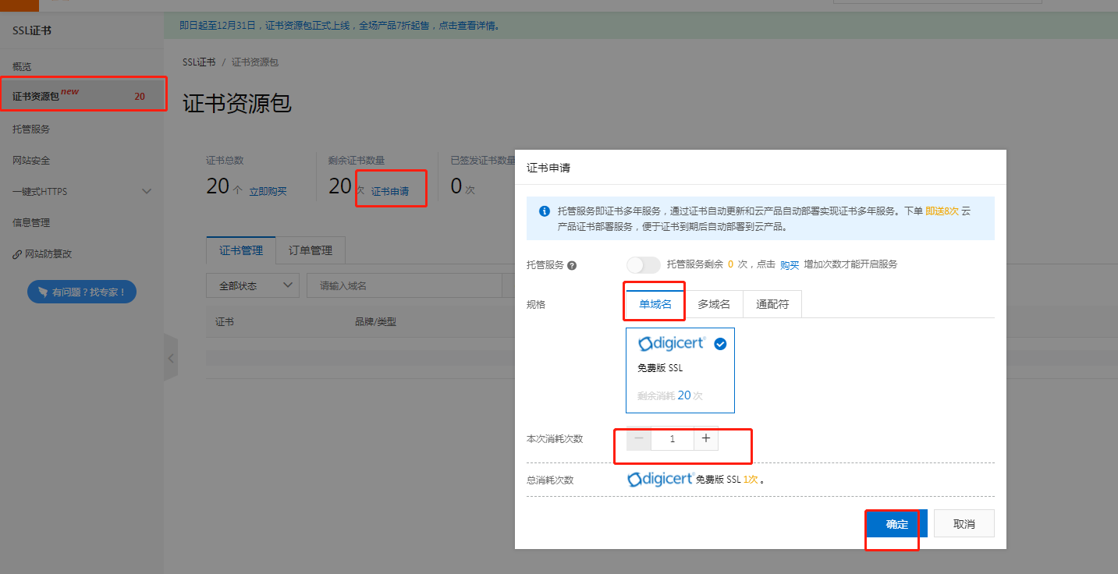Open the 全部状态 dropdown
This screenshot has width=1118, height=574.
(253, 286)
